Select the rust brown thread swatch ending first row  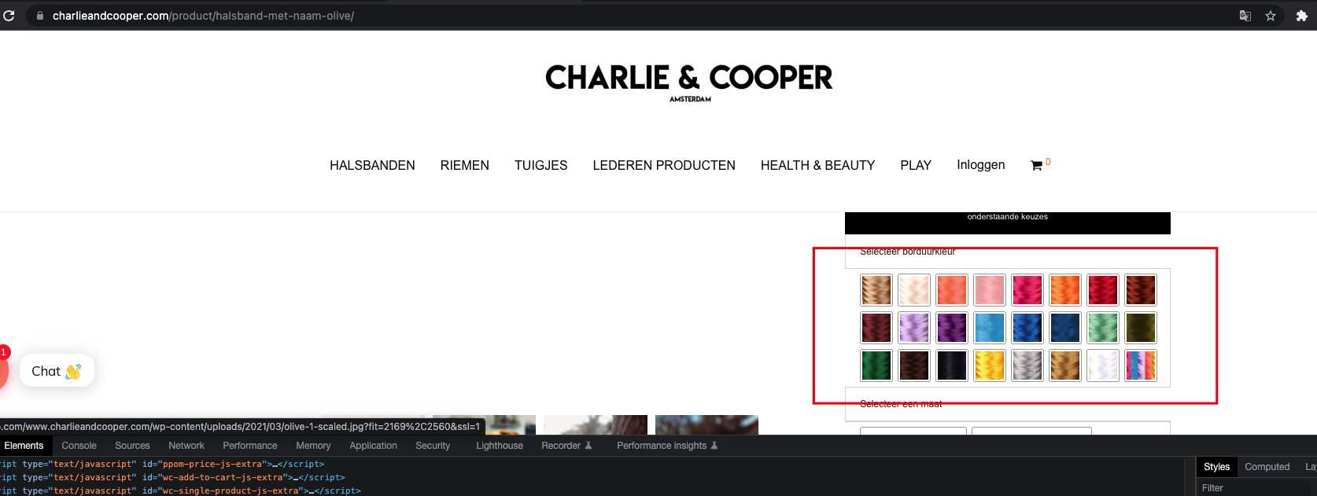1141,290
